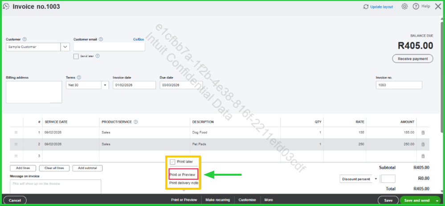Click the amount 155.00 cell
The width and height of the screenshot is (445, 206).
click(391, 132)
